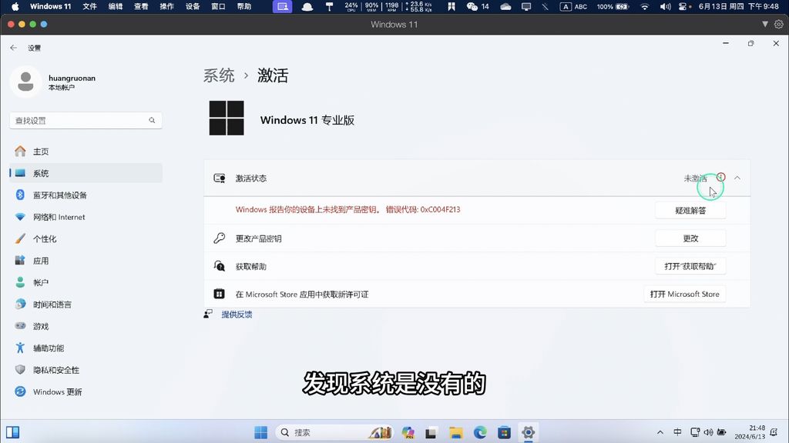Open the 主页 home settings page

pyautogui.click(x=86, y=152)
